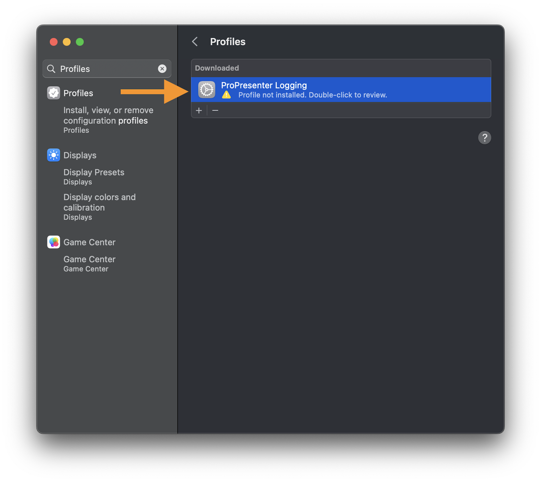Click the colorful Game Center icon
The height and width of the screenshot is (482, 541).
53,242
